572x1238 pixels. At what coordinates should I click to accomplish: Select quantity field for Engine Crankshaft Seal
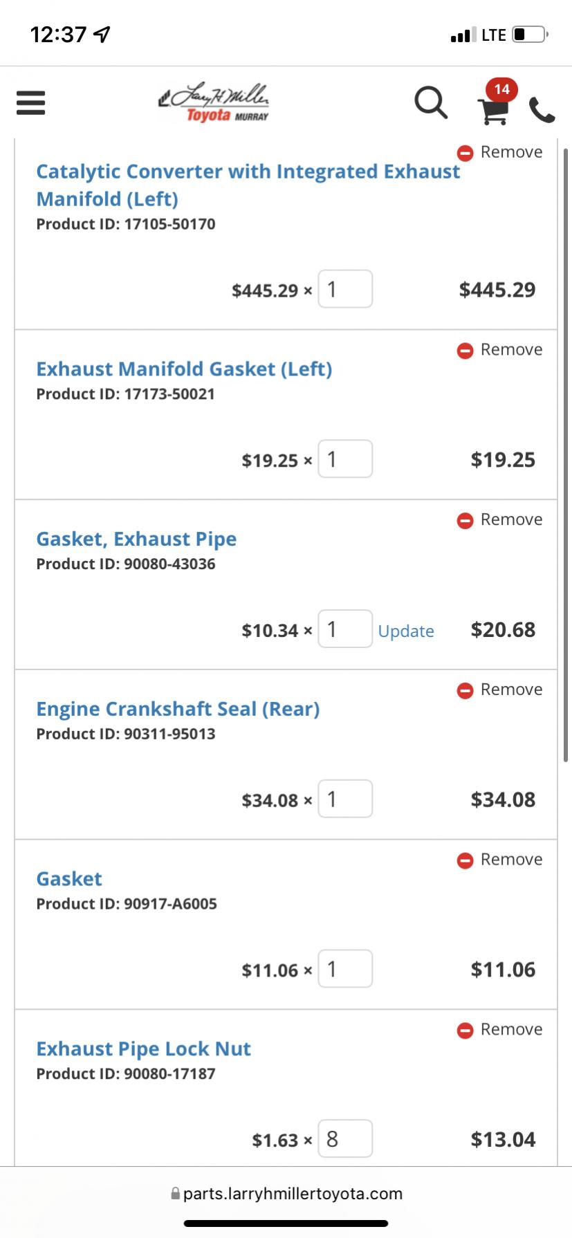(x=345, y=799)
